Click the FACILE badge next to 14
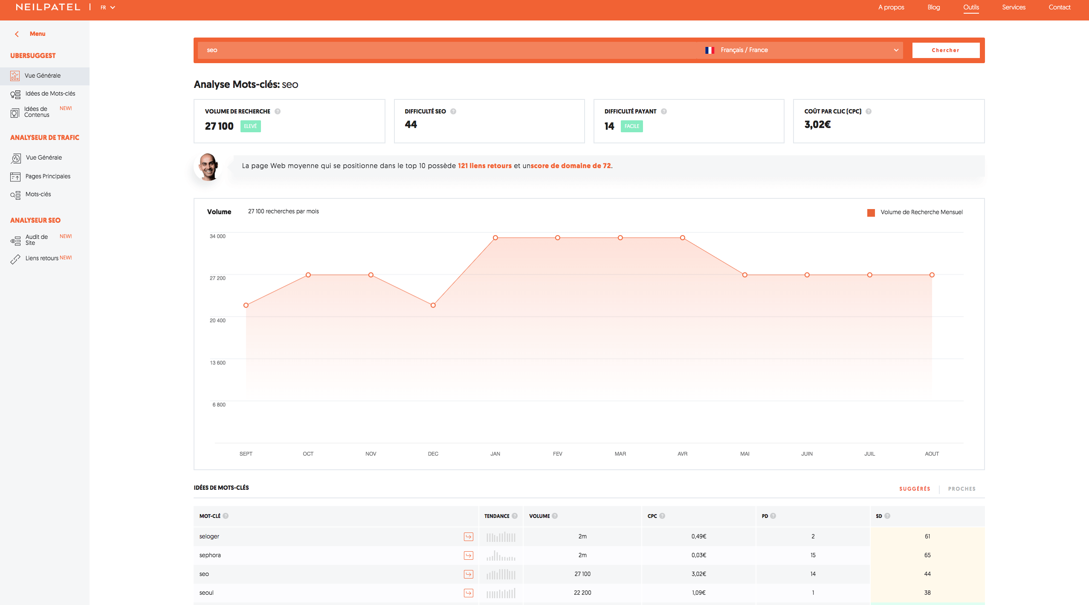The height and width of the screenshot is (605, 1089). (x=631, y=126)
